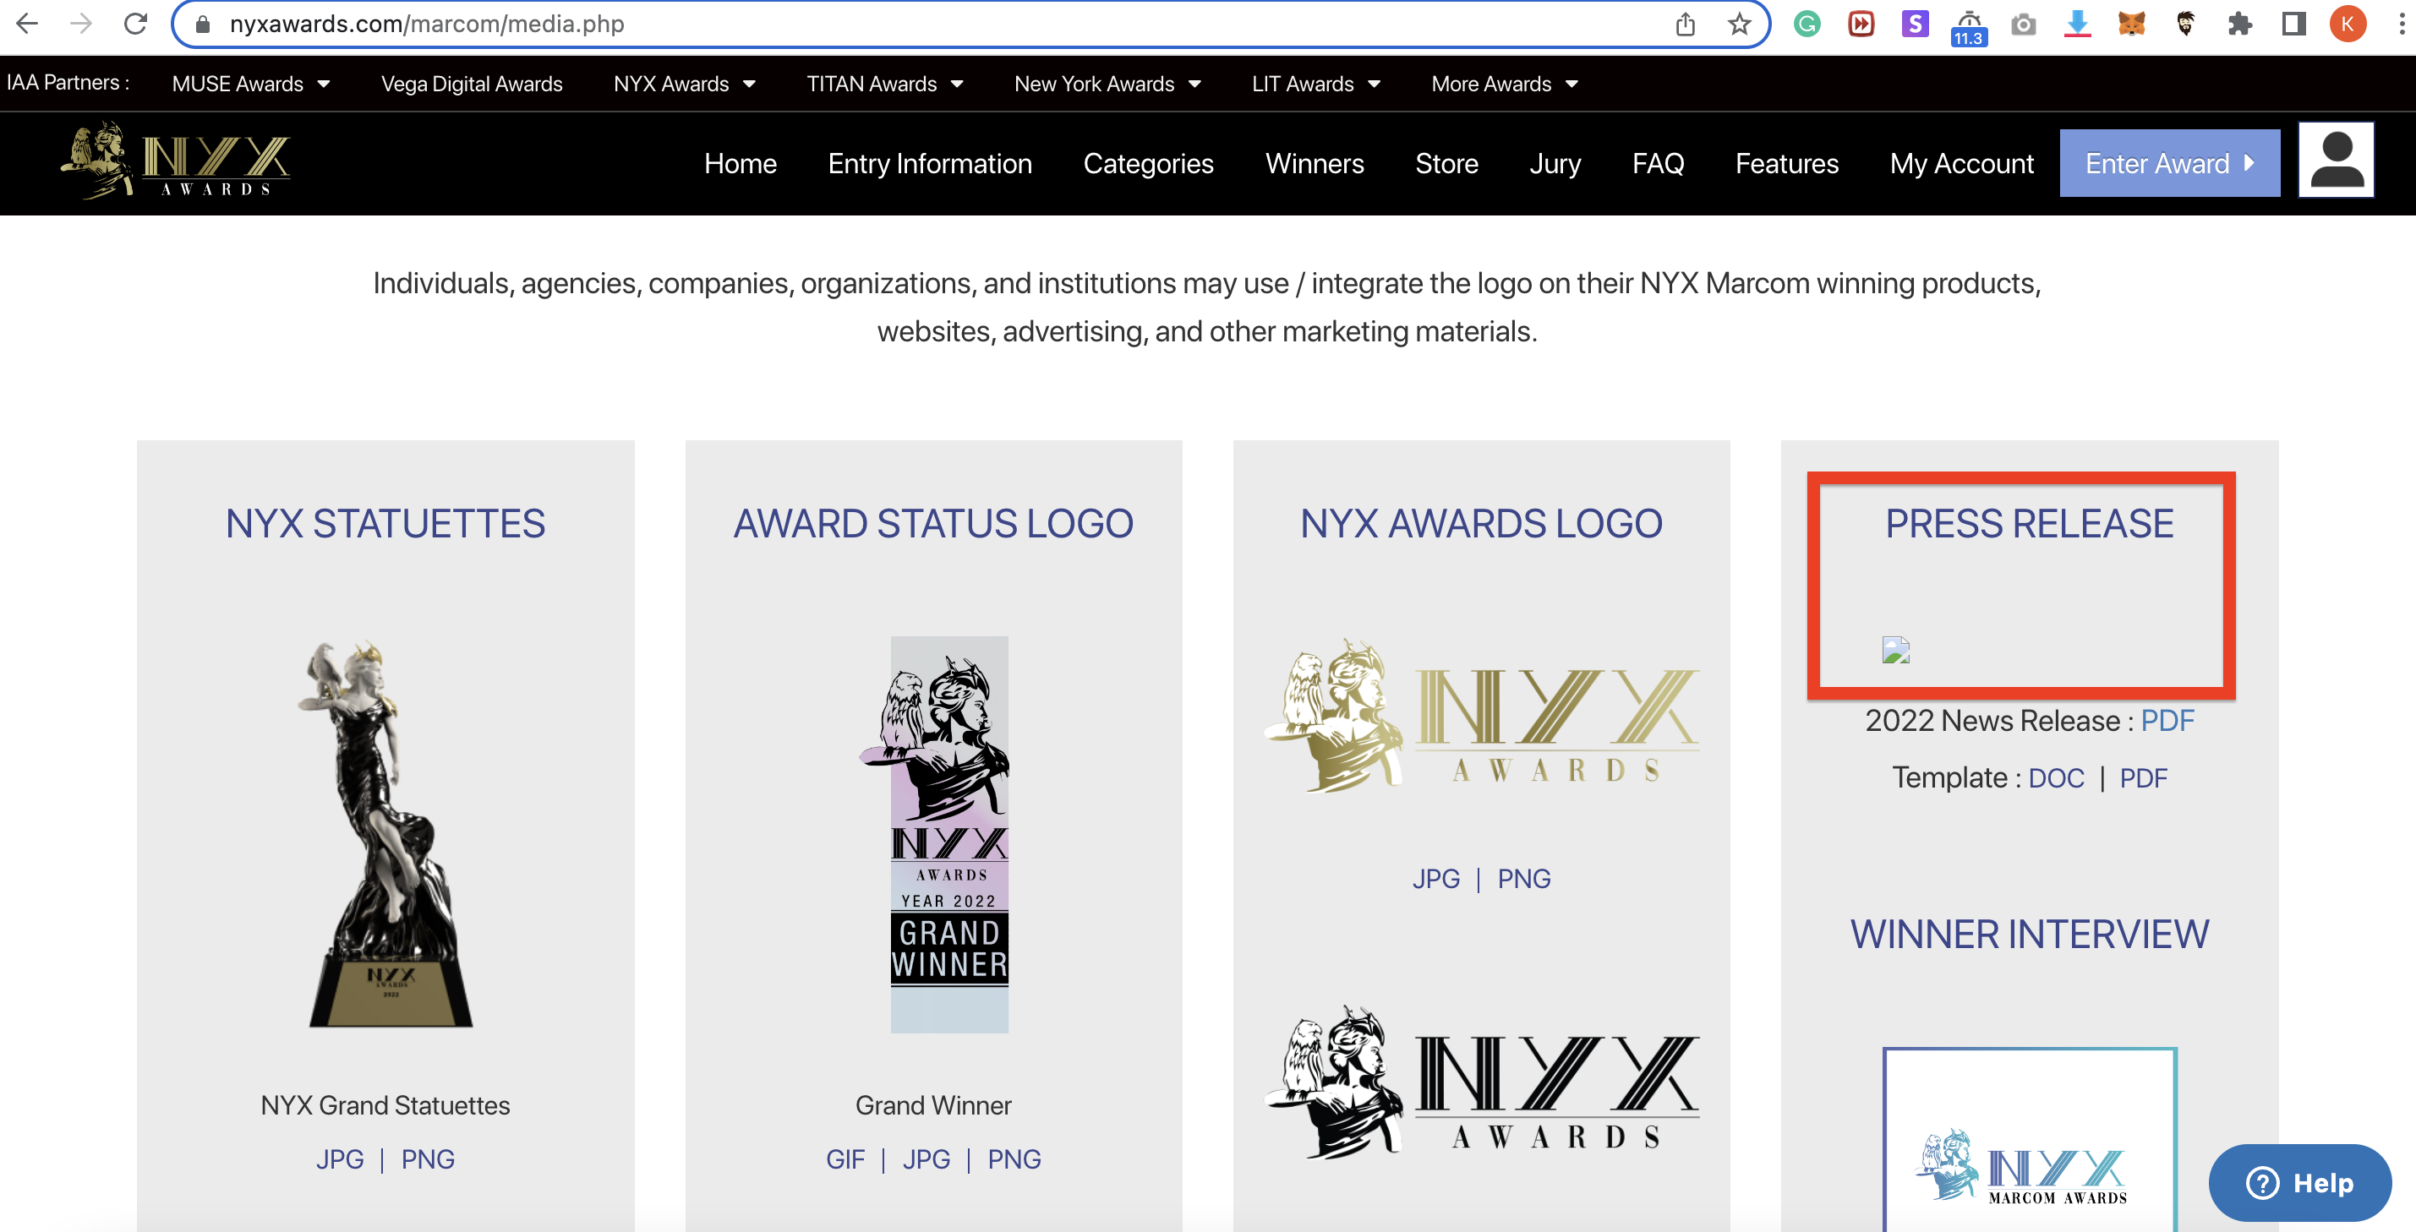Expand the MUSE Awards dropdown
Viewport: 2416px width, 1232px height.
pos(250,84)
